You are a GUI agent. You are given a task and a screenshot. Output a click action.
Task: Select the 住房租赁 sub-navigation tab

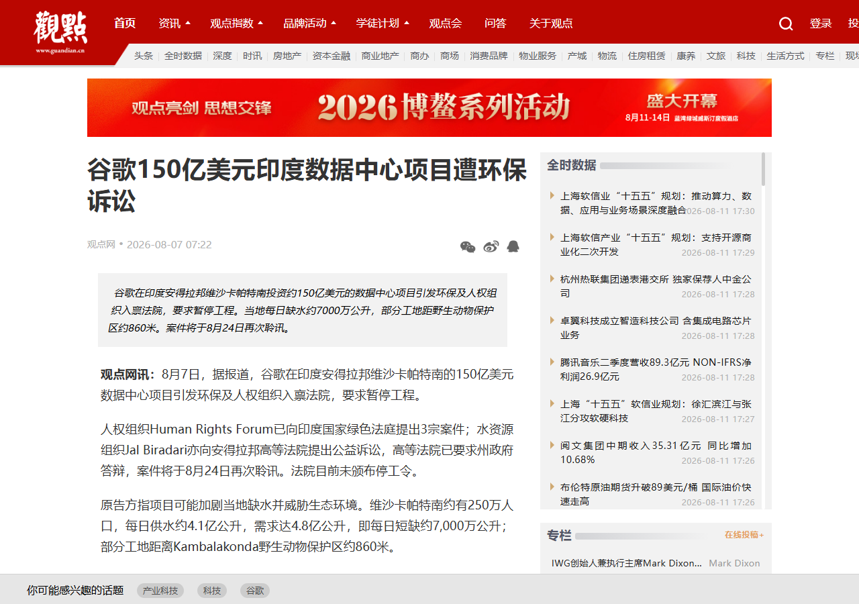[647, 56]
